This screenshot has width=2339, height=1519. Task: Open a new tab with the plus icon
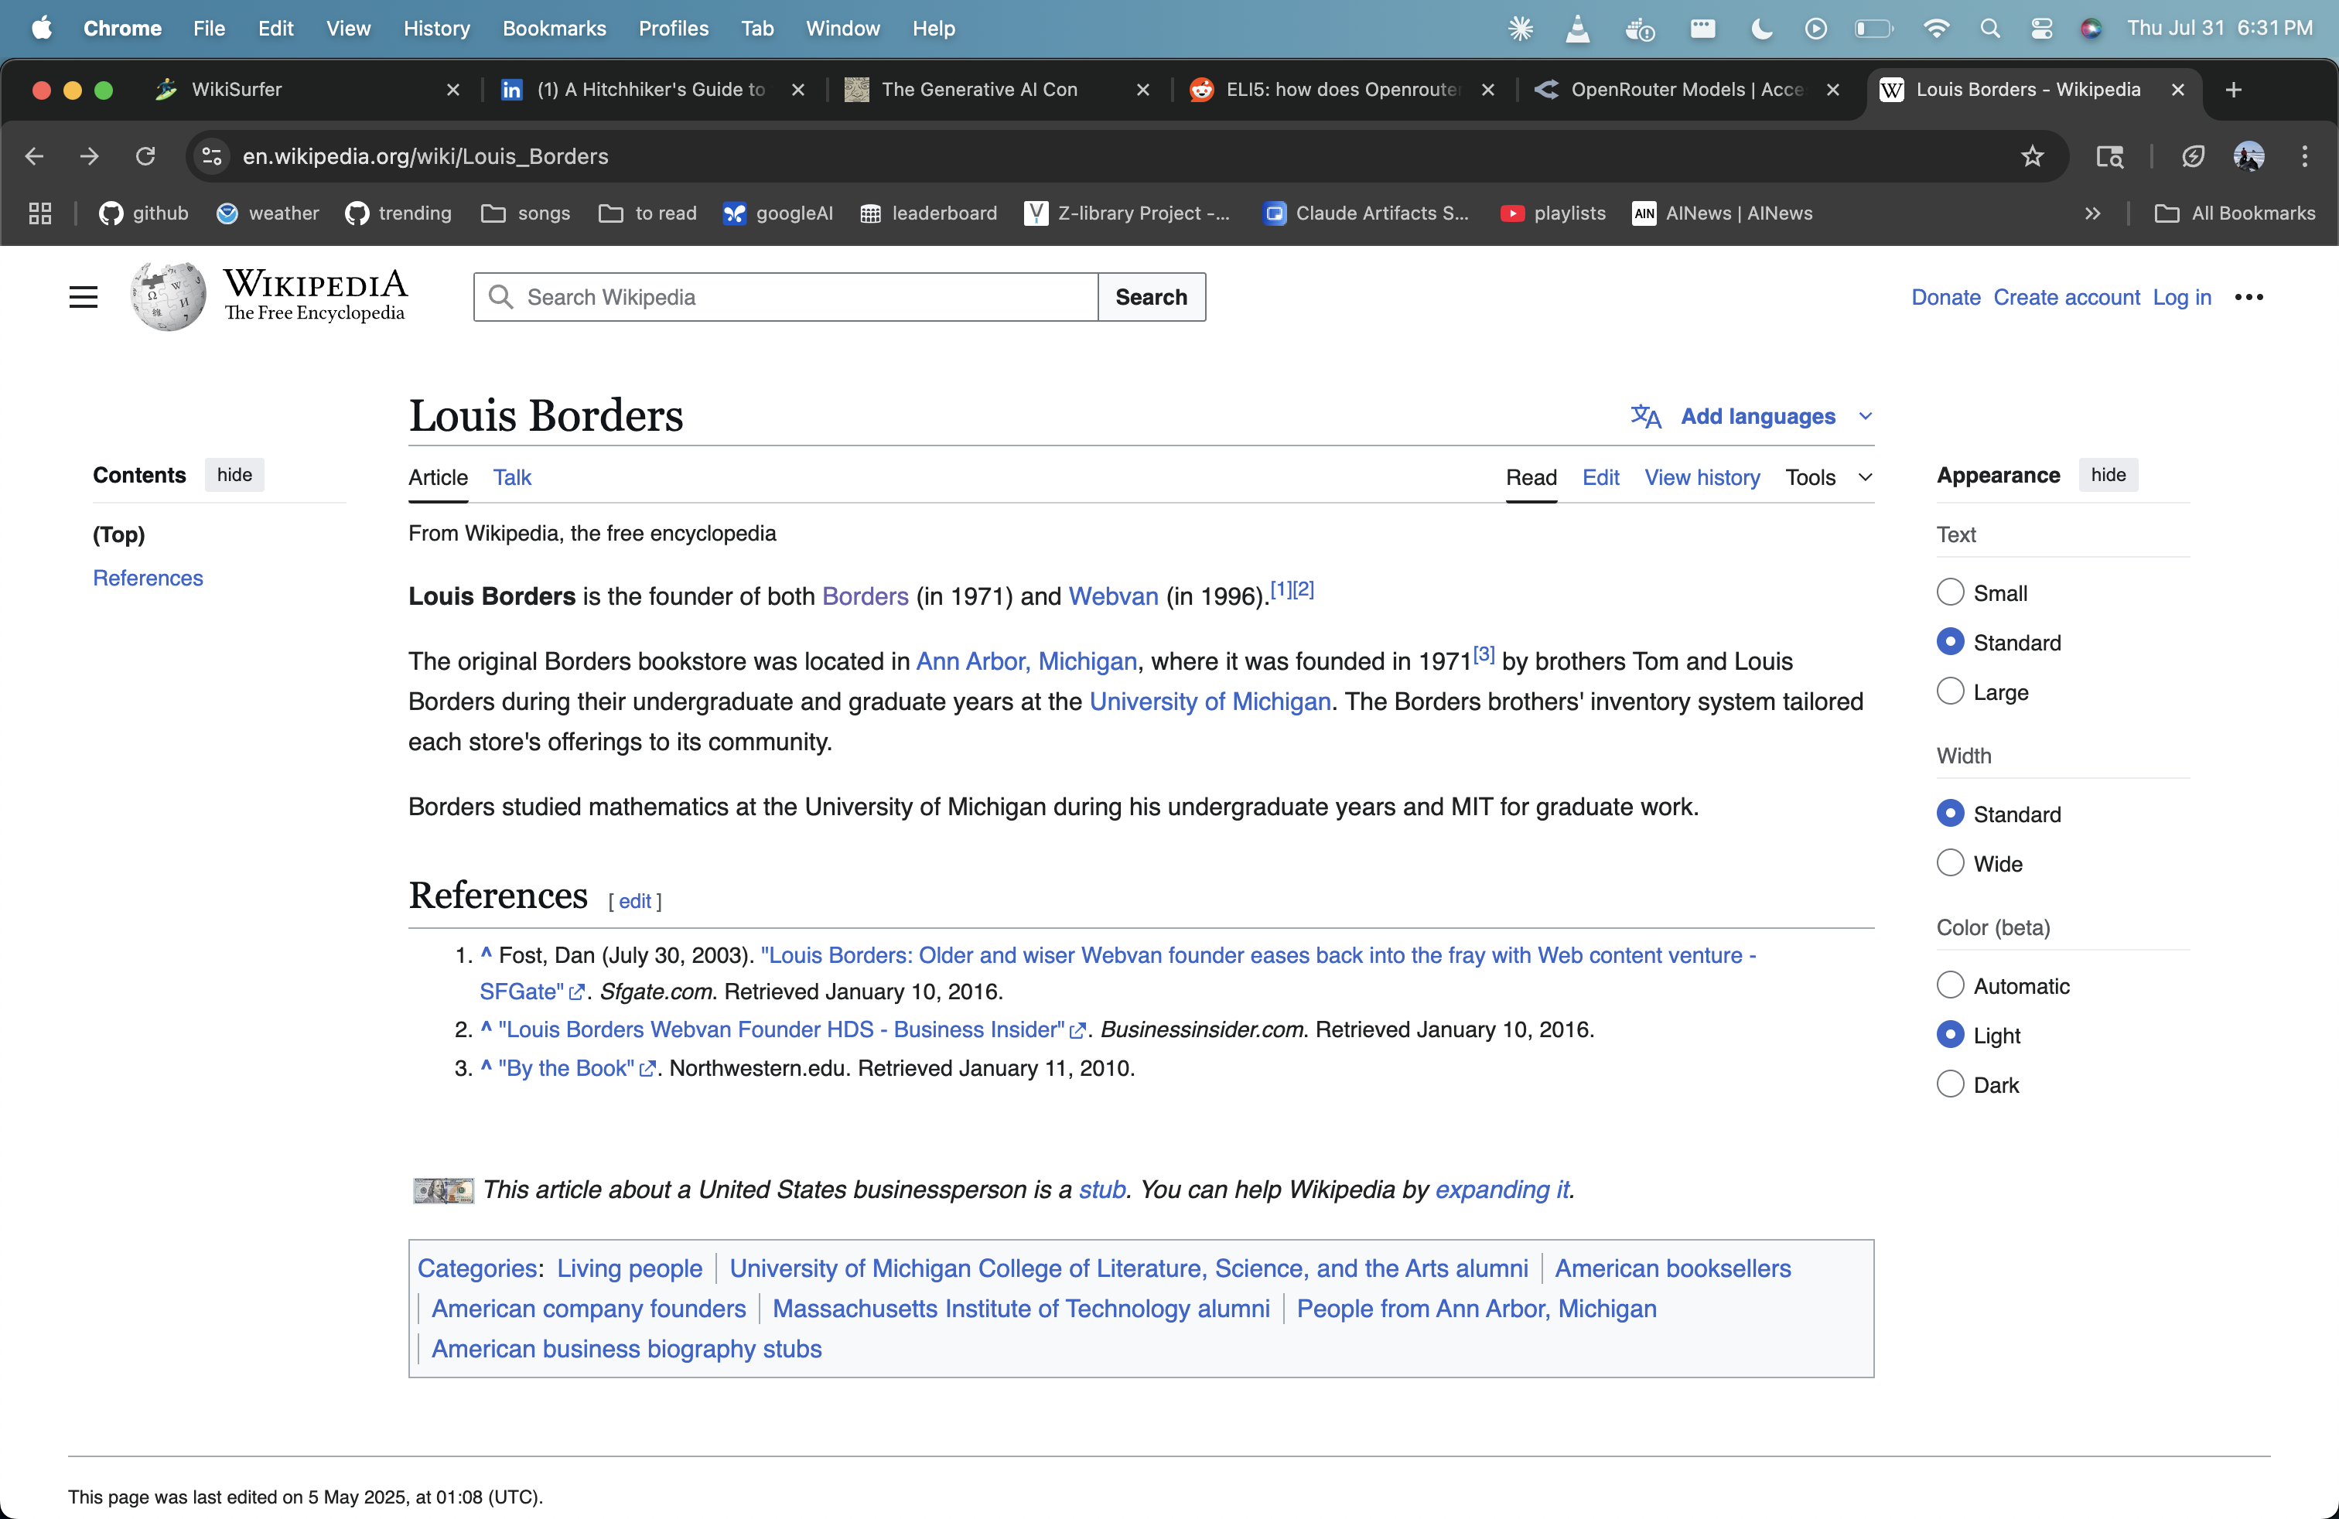(2233, 90)
